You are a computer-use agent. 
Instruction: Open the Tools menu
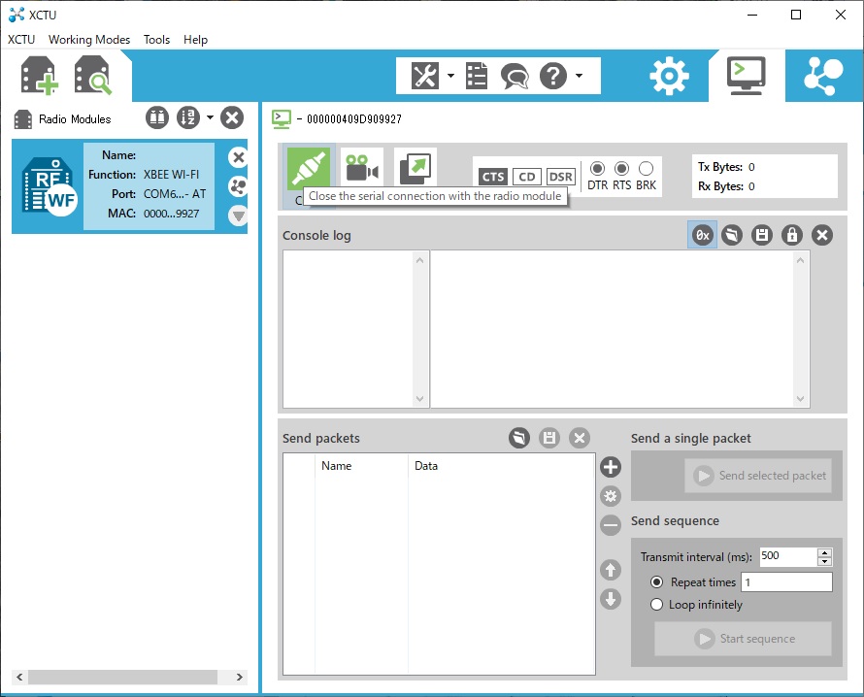pyautogui.click(x=156, y=40)
